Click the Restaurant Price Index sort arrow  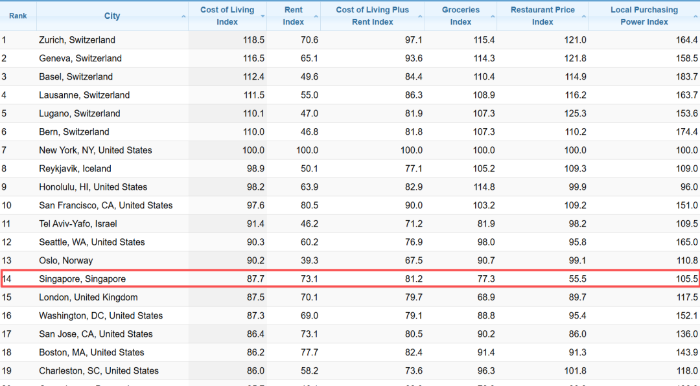(584, 16)
